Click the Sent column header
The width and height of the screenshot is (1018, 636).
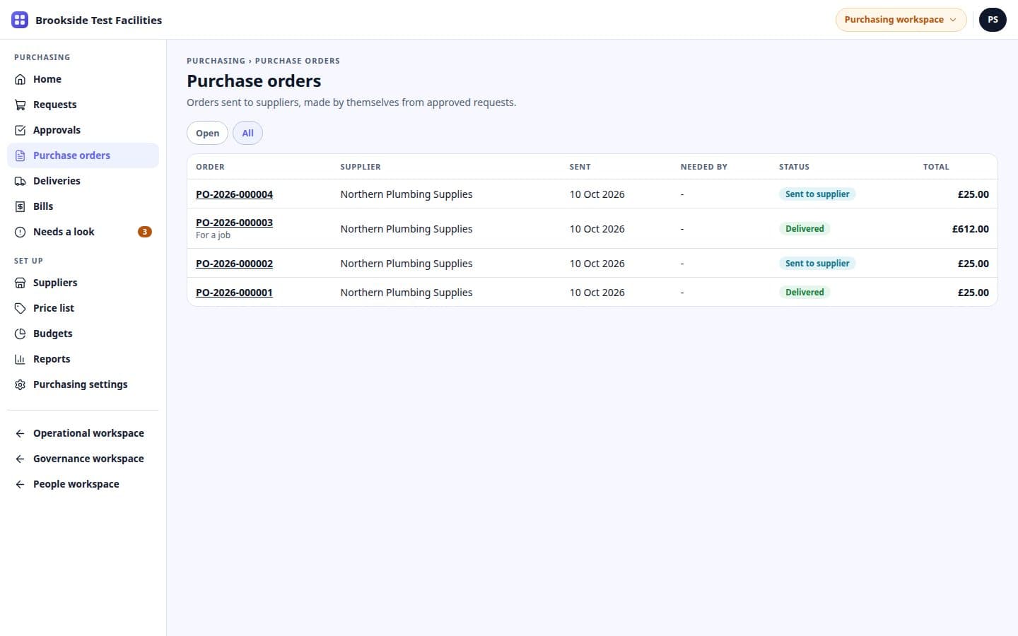[x=580, y=167]
